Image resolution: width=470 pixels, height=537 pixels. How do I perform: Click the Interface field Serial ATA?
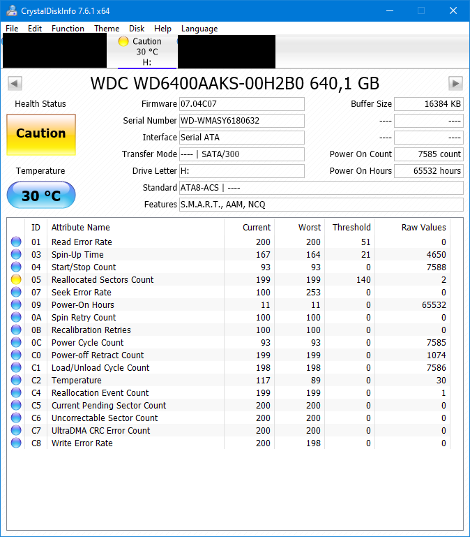[242, 138]
